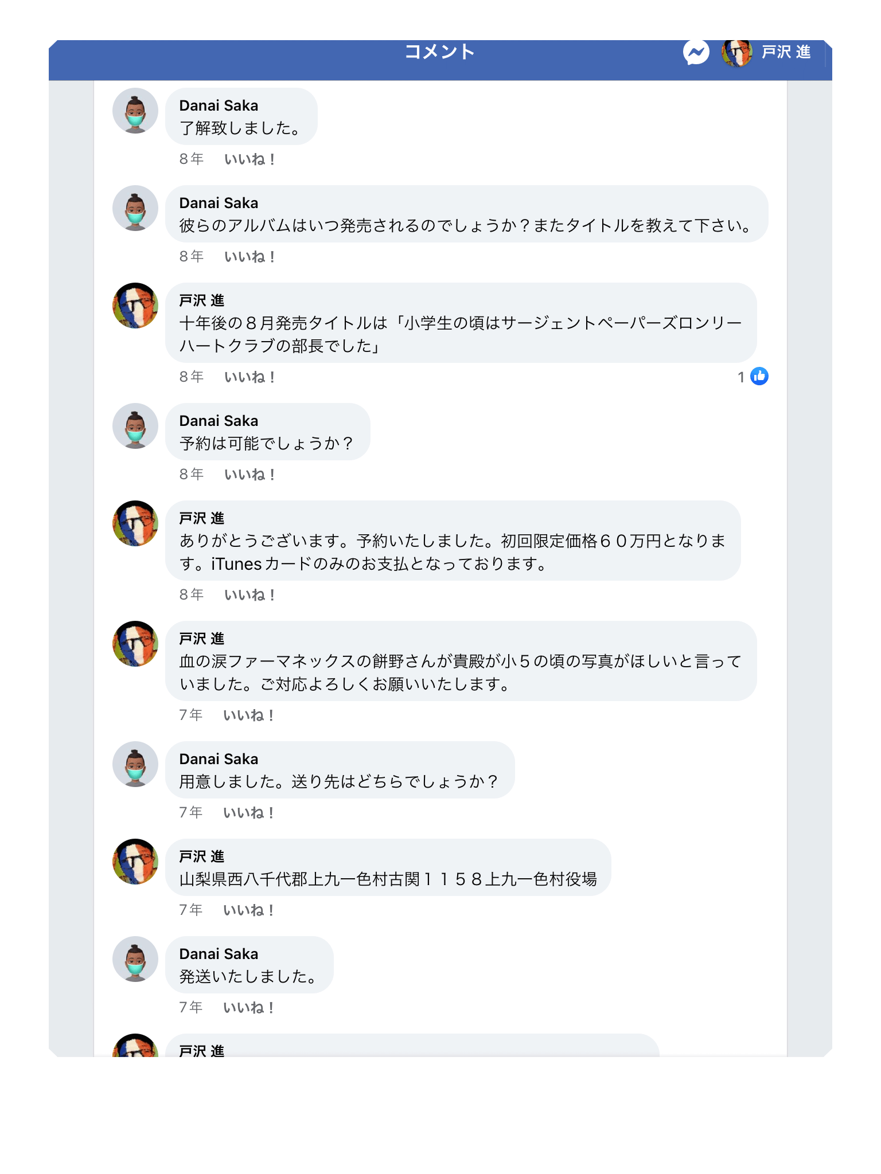Open Danai Saka's name on 用意しました comment
Screen dimensions: 881x1174
tap(219, 759)
